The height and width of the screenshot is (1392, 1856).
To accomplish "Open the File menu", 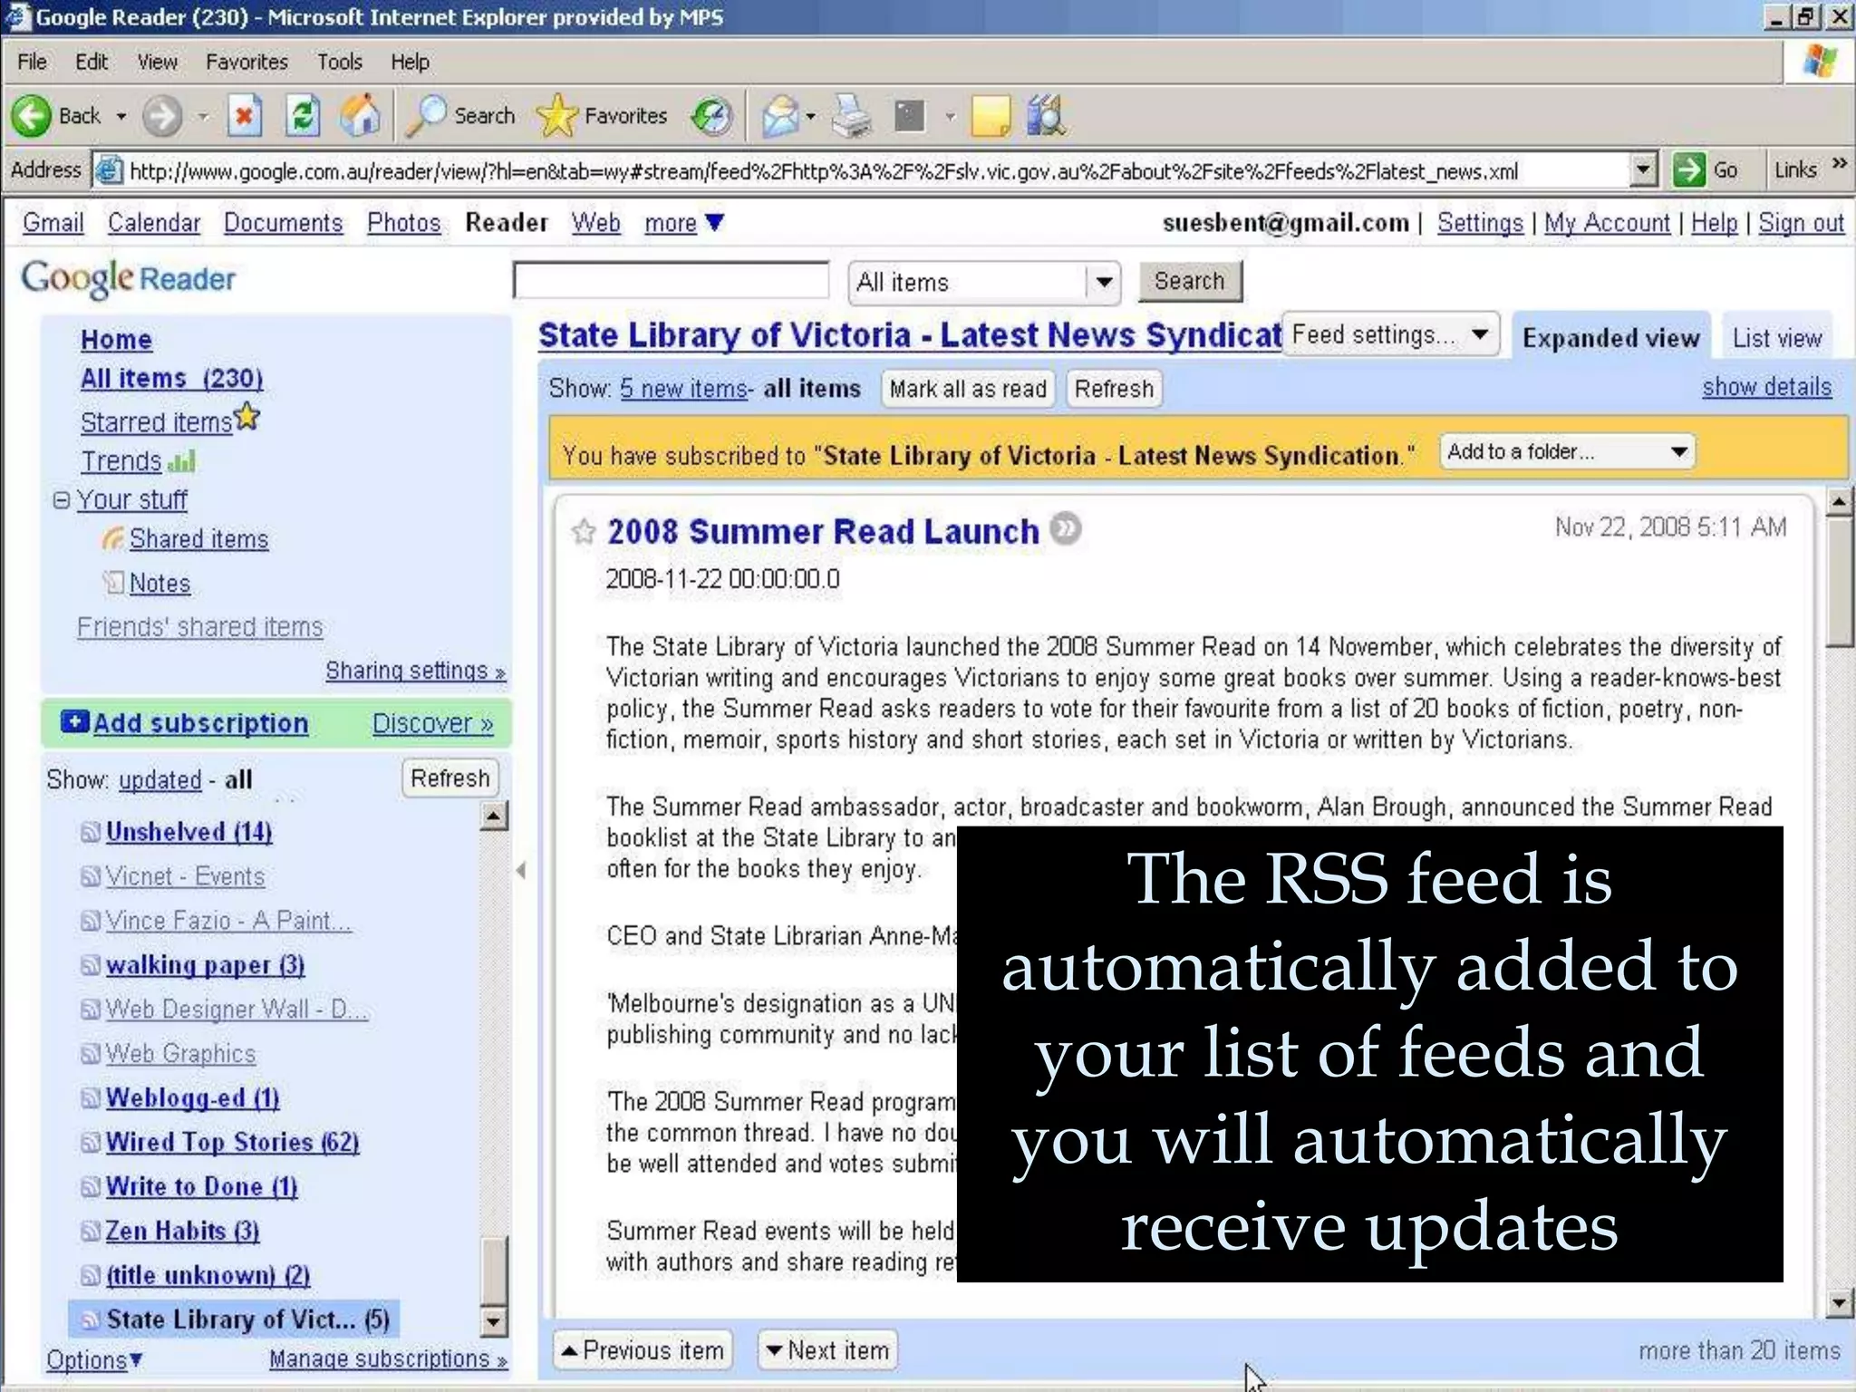I will point(33,62).
